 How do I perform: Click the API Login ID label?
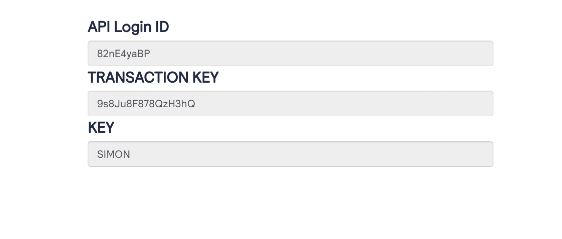click(x=128, y=27)
